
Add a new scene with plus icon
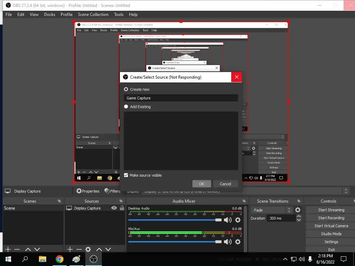[x=8, y=249]
